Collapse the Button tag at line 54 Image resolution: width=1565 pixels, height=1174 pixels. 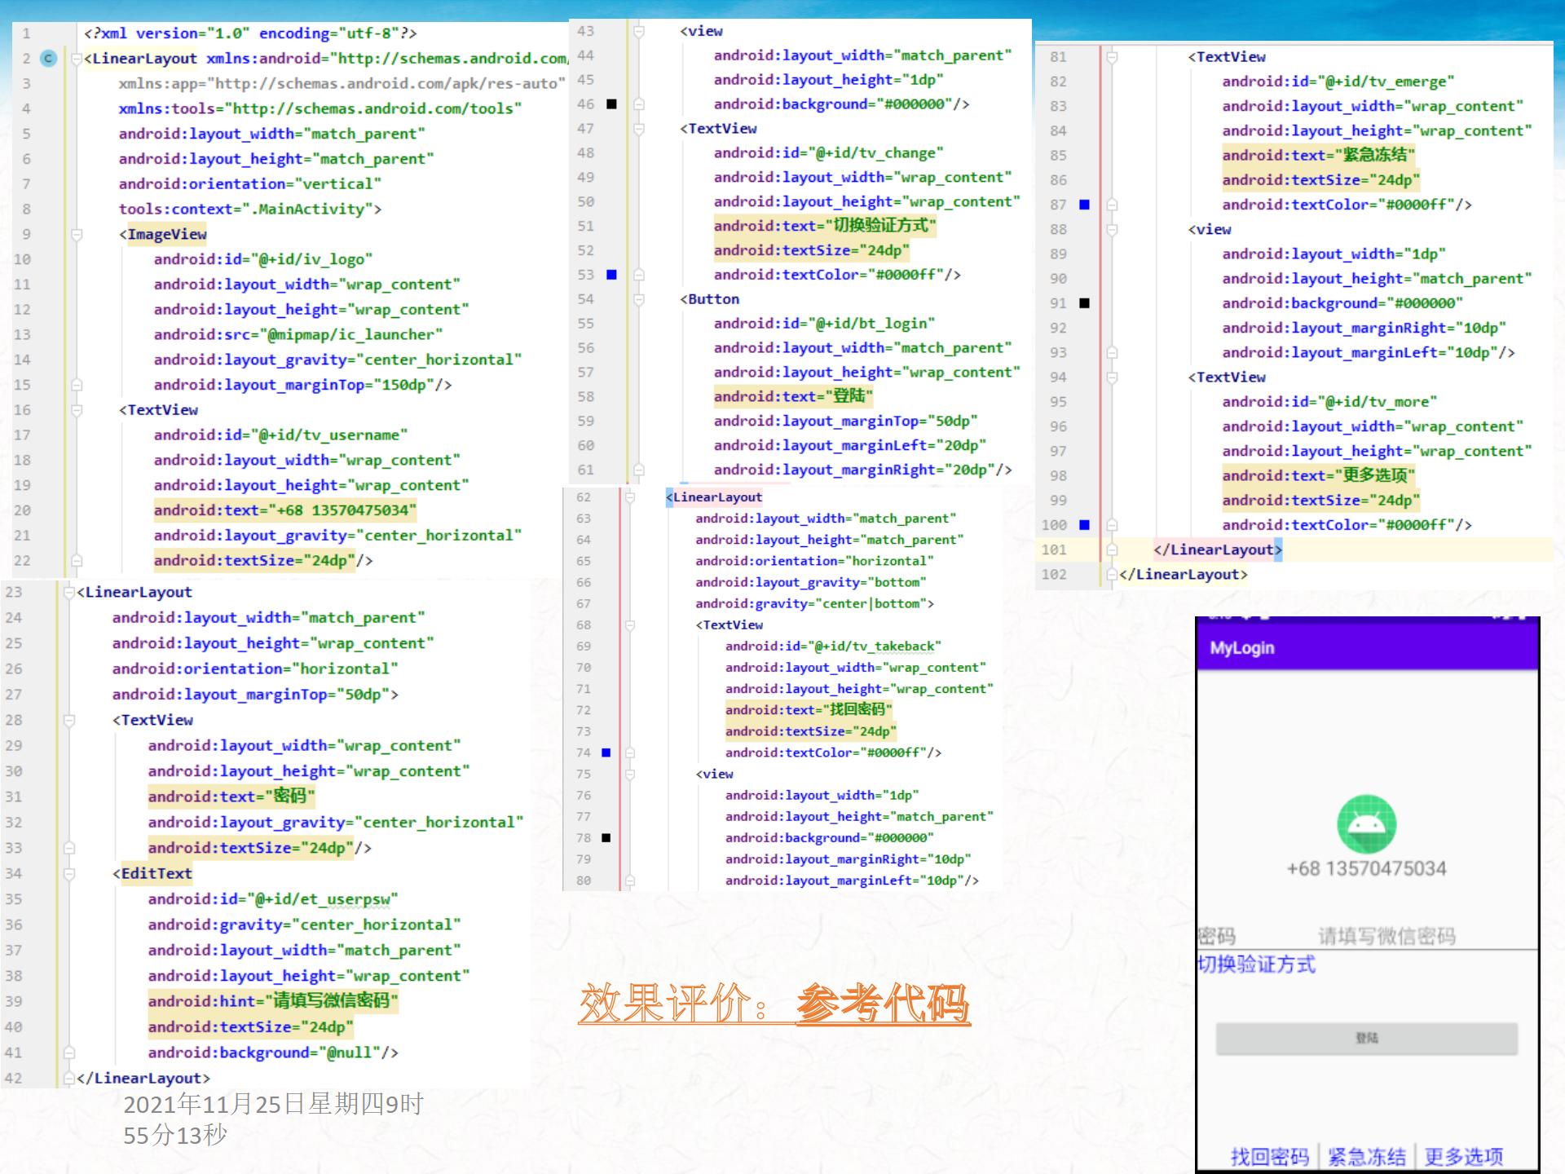(x=639, y=299)
